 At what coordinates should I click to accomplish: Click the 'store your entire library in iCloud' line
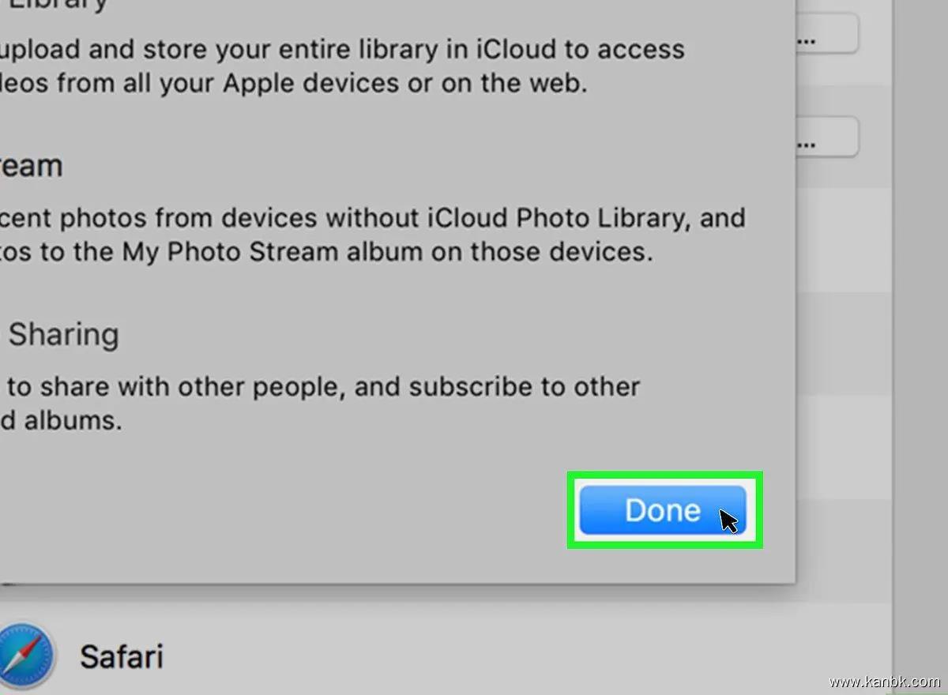click(341, 49)
